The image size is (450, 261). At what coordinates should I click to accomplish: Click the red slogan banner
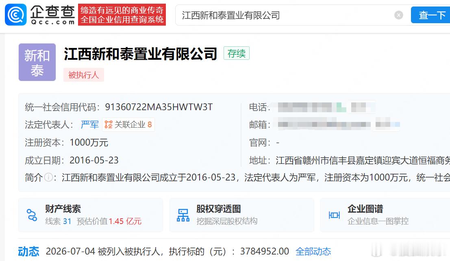tap(122, 15)
